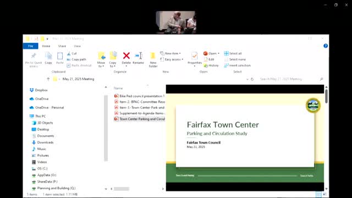Open Planning and Building (Q:) drive
Viewport: 352px width, 198px height.
click(x=54, y=188)
